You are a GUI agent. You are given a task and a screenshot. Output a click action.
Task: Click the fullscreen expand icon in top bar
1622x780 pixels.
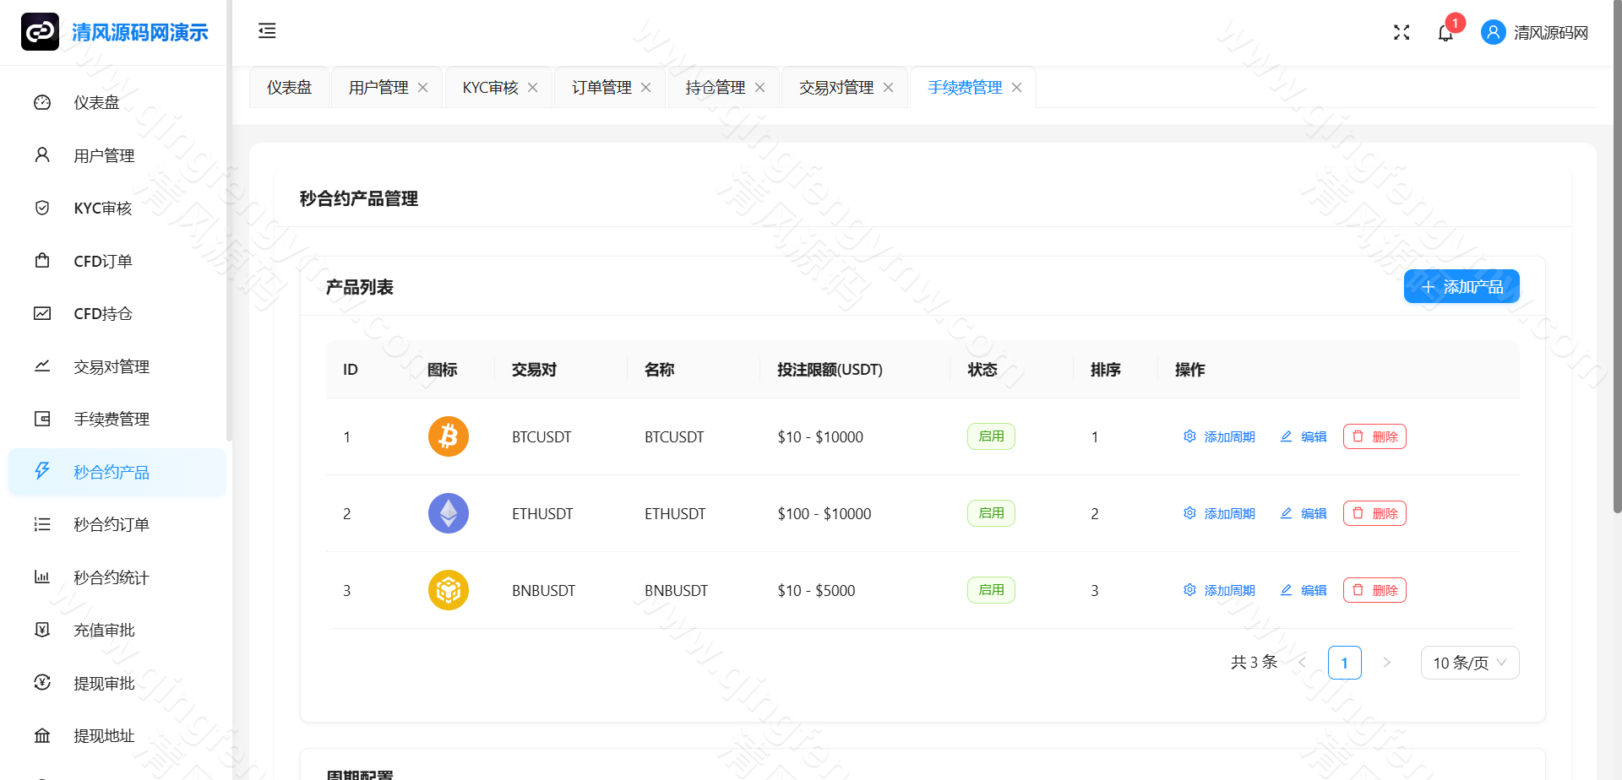1402,32
